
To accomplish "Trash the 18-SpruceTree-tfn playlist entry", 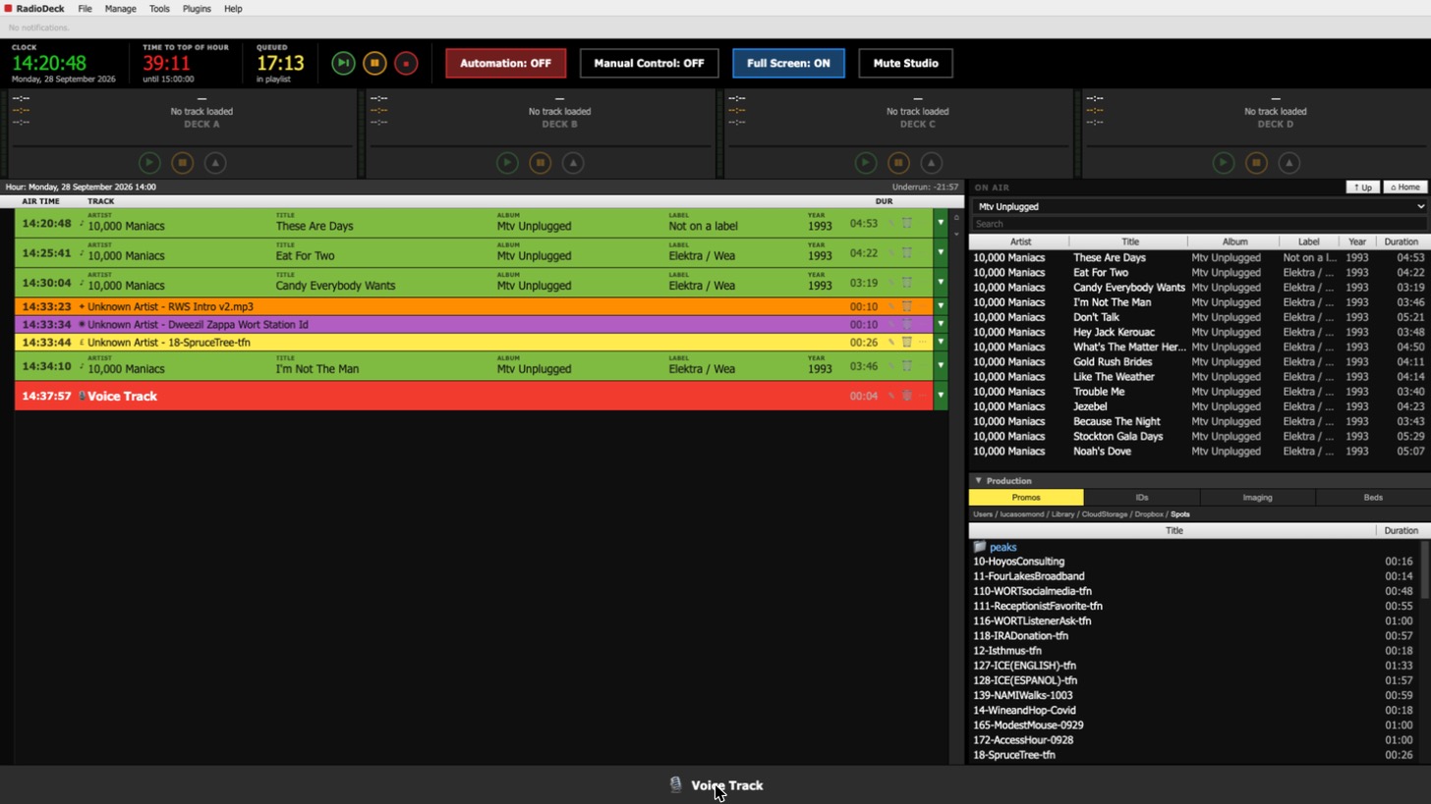I will tap(907, 342).
